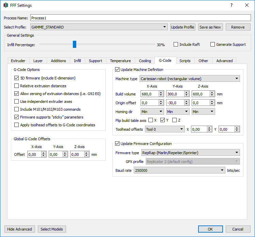Decrease Y-Axis origin offset with down arrow

[187, 104]
